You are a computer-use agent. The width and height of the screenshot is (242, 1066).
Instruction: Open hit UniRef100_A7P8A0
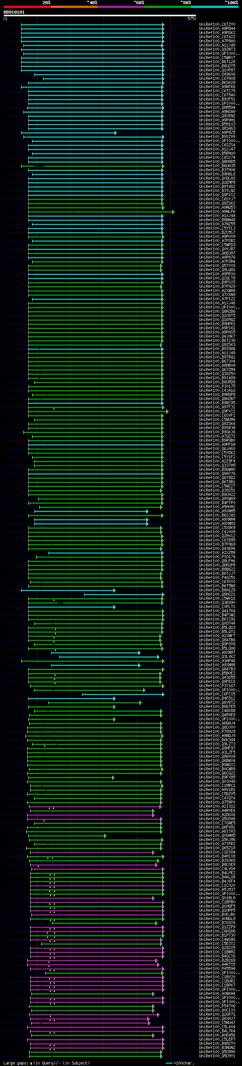tap(217, 41)
